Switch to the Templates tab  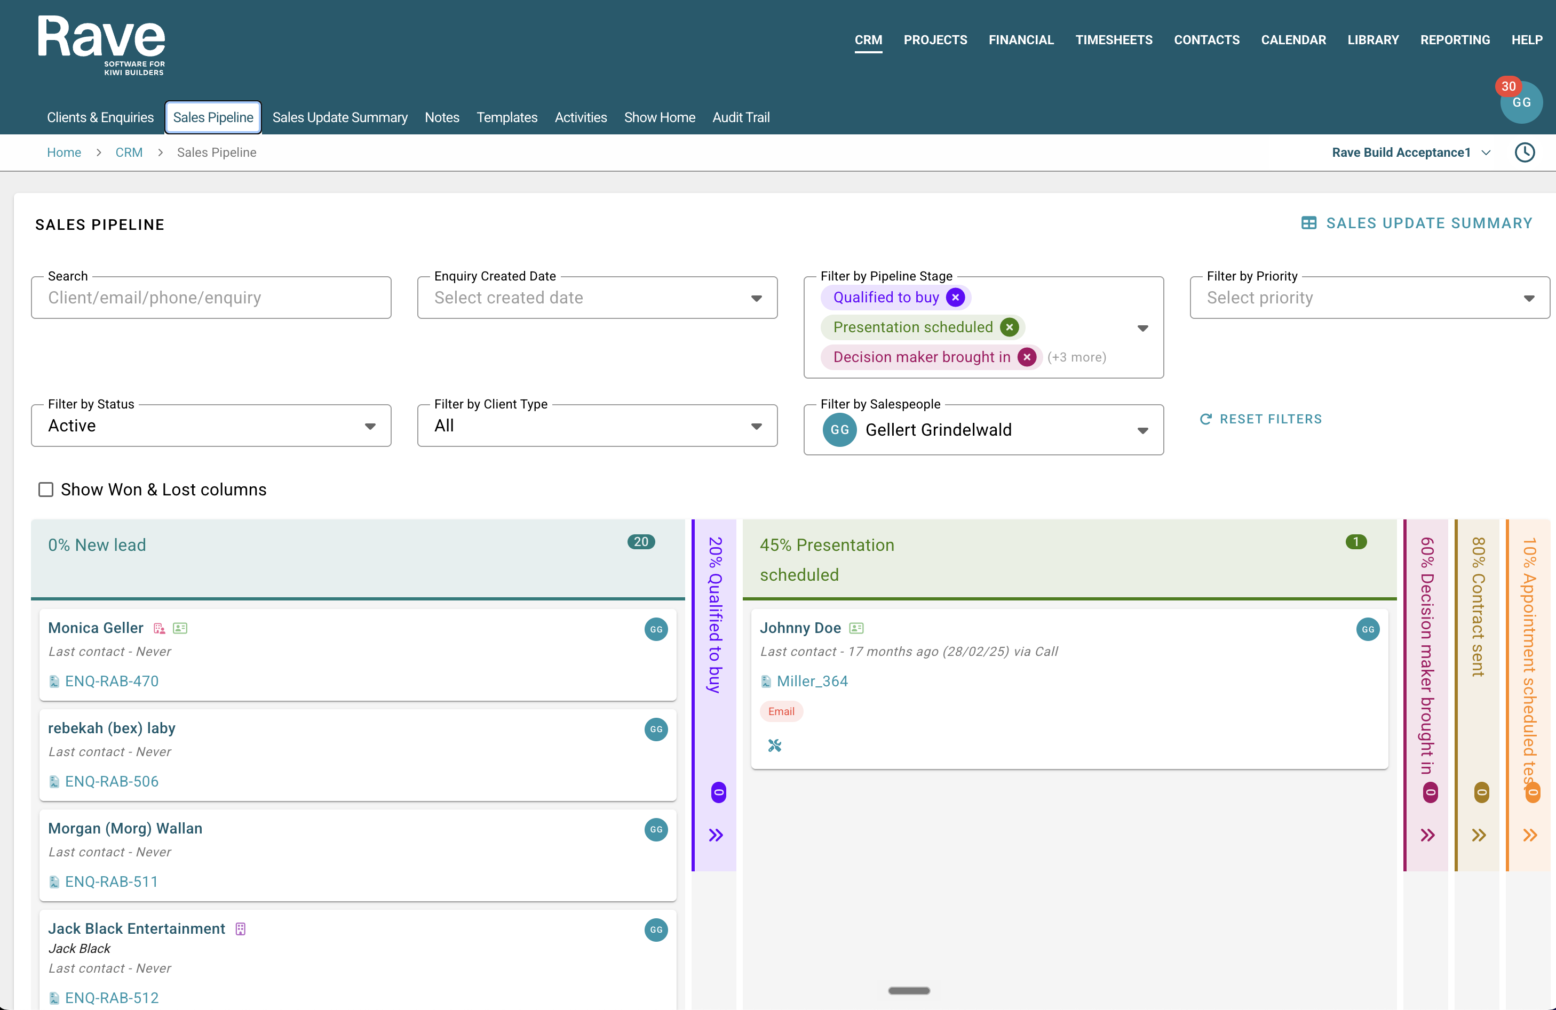[507, 118]
